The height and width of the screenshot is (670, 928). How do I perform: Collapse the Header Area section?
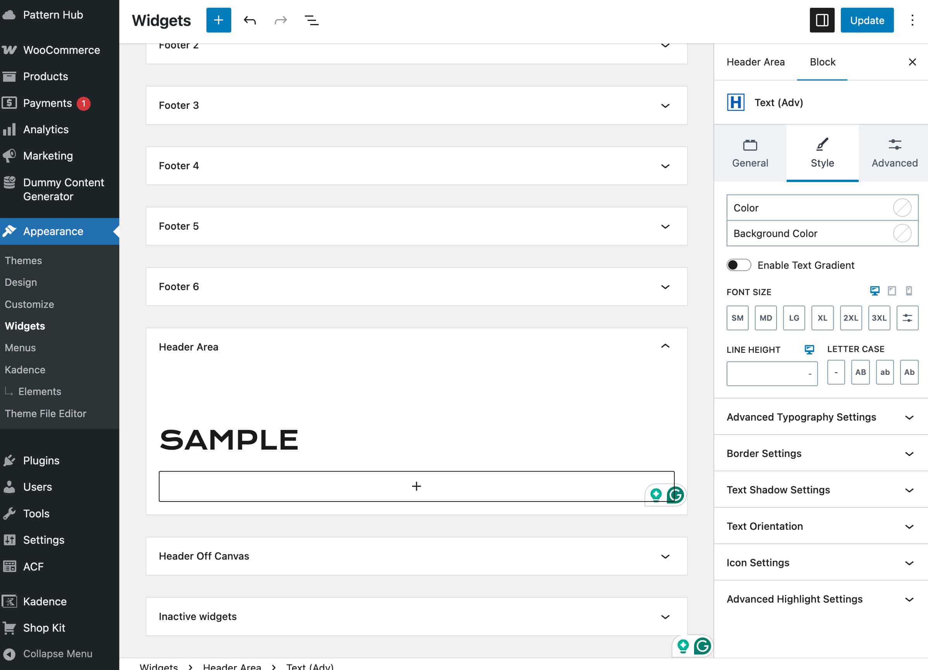(x=665, y=346)
